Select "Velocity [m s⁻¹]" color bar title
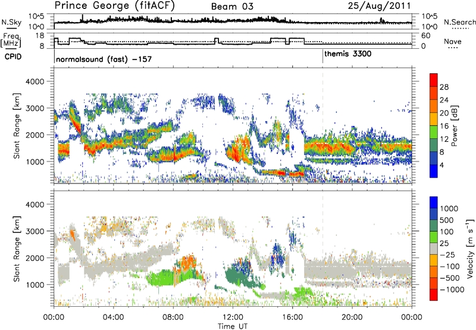Viewport: 476px width, 330px height. (470, 249)
